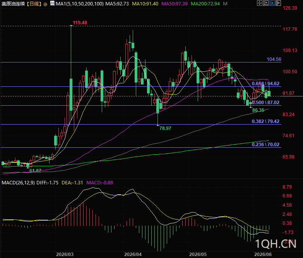Click the MACD(26,12,9) indicator label
Image resolution: width=303 pixels, height=258 pixels.
pos(18,182)
